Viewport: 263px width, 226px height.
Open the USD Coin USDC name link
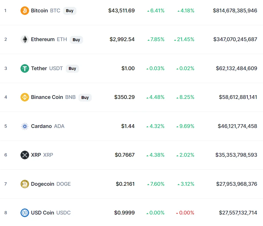(51, 213)
